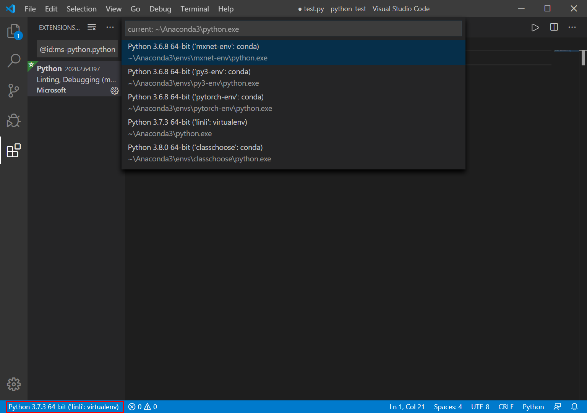Open notifications bell in status bar
The width and height of the screenshot is (587, 413).
pyautogui.click(x=574, y=407)
